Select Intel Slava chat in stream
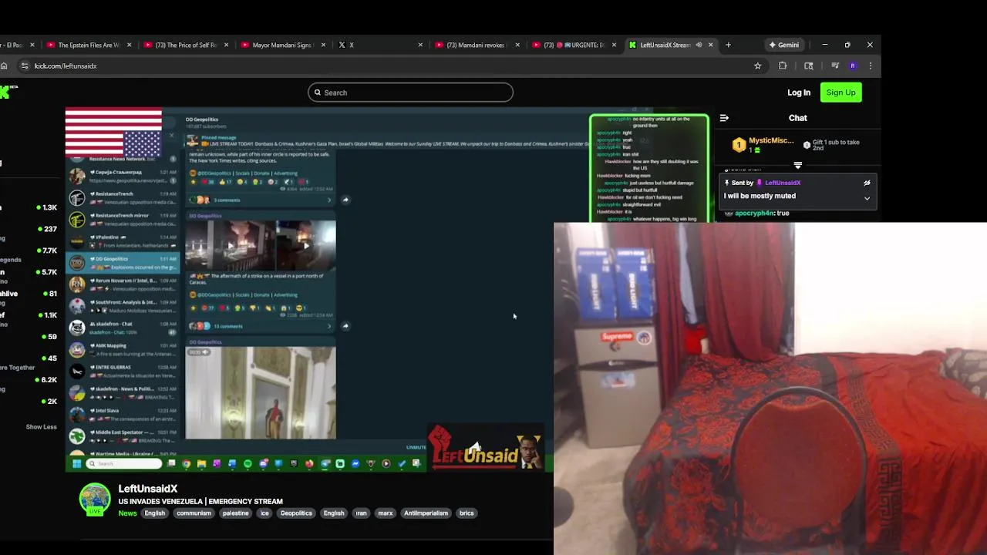987x555 pixels. click(x=123, y=414)
